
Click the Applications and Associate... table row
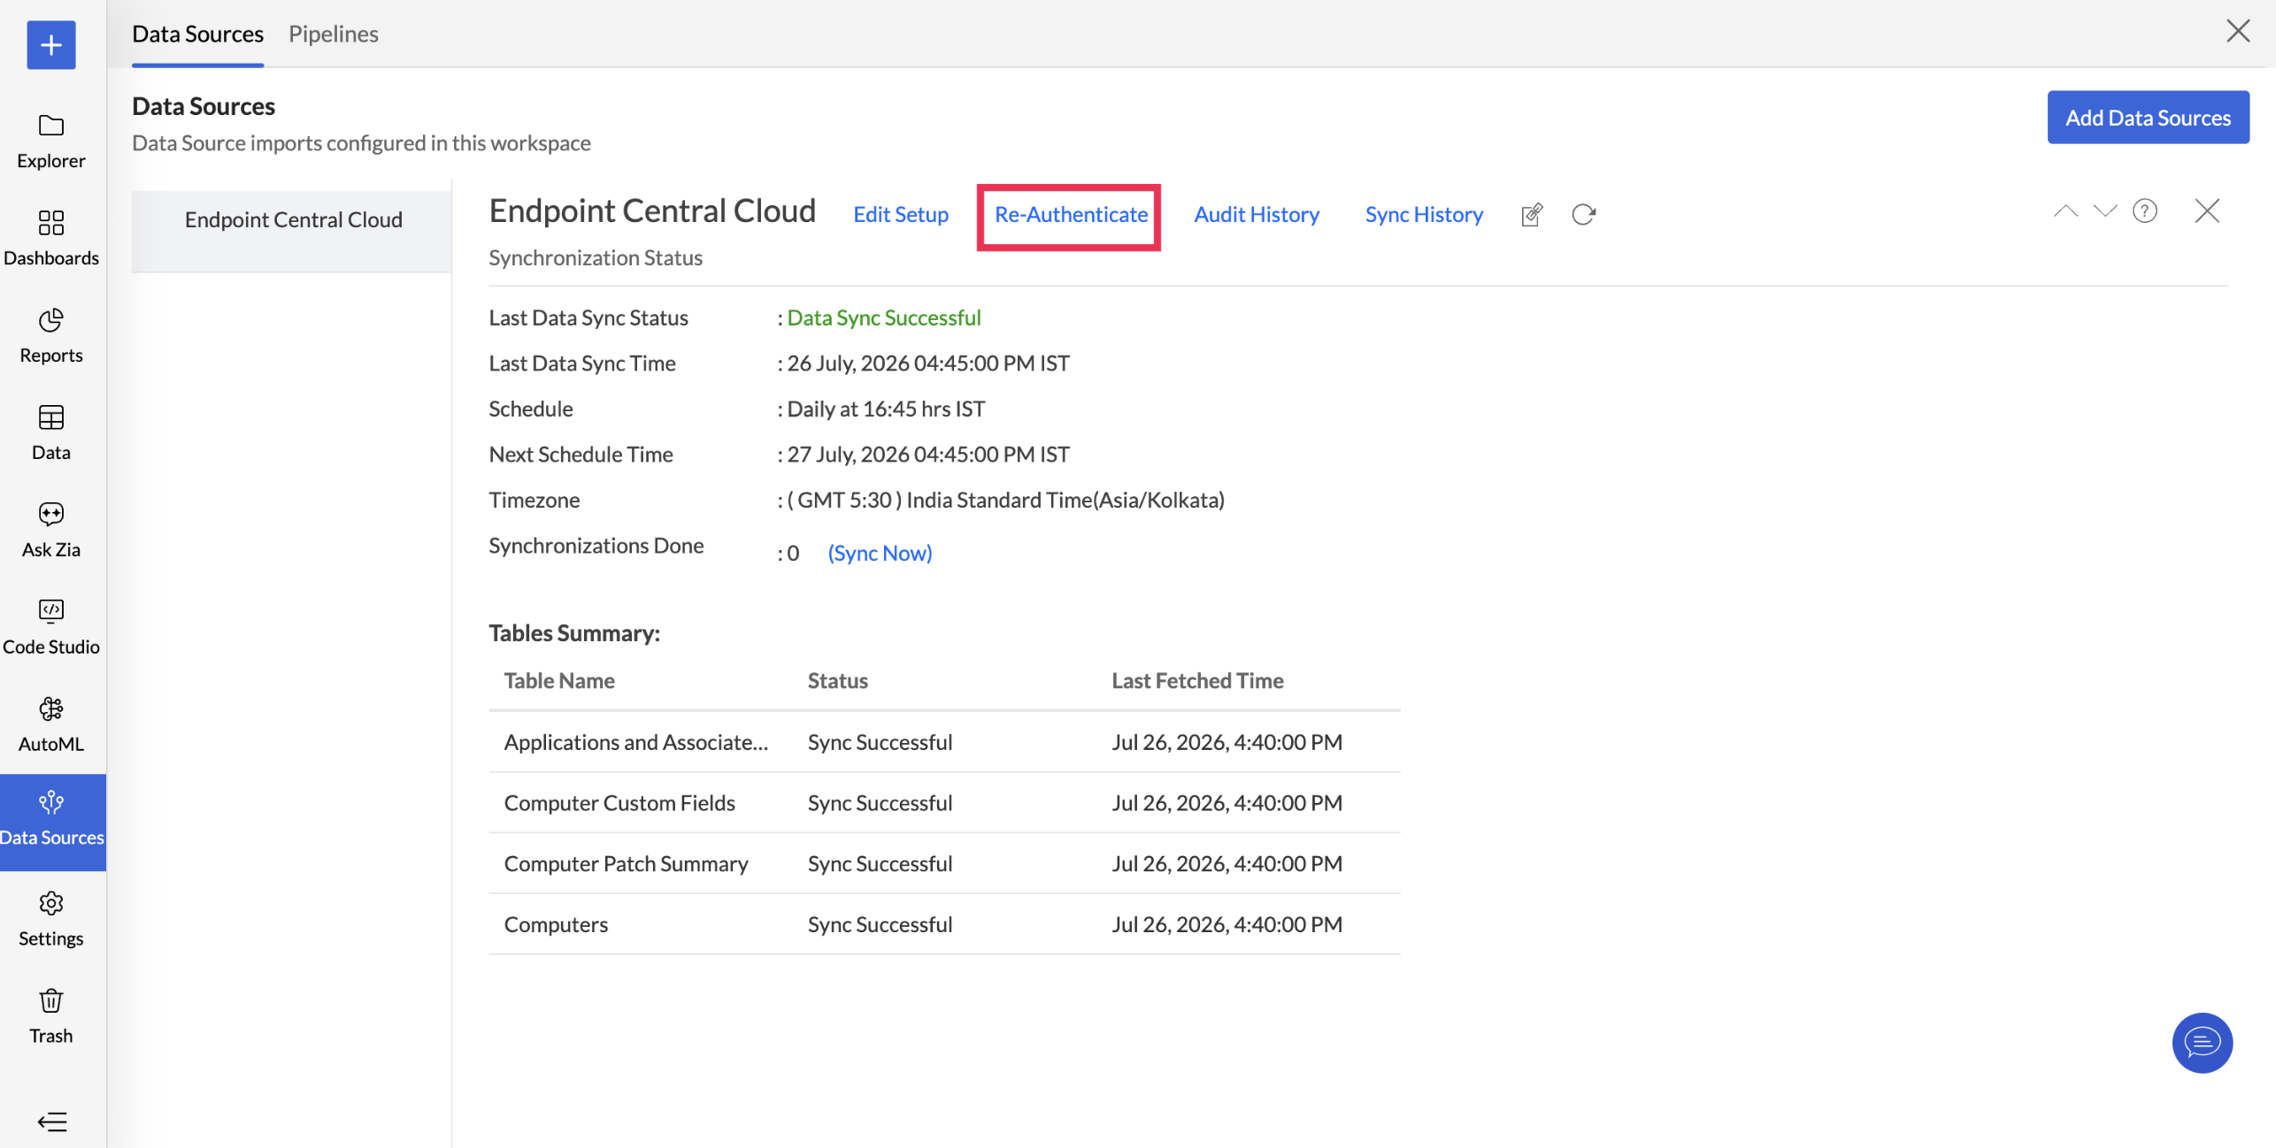(944, 742)
